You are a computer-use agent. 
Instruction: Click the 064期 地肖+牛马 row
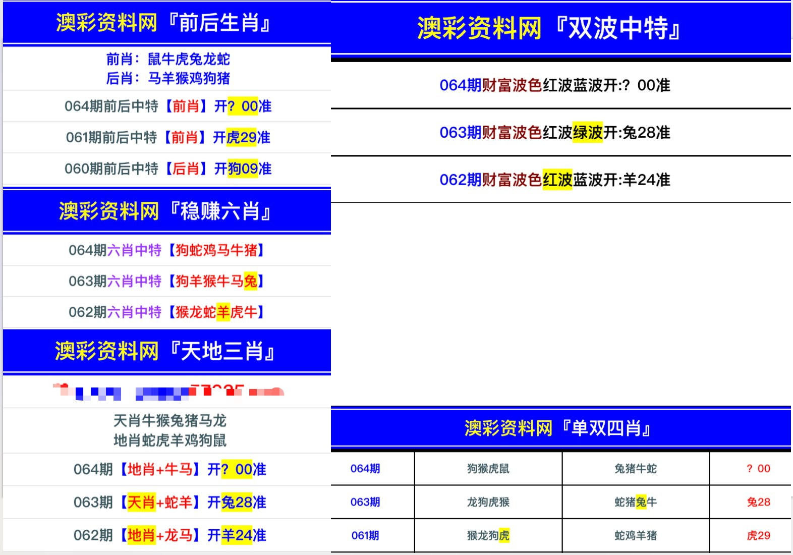pos(169,470)
